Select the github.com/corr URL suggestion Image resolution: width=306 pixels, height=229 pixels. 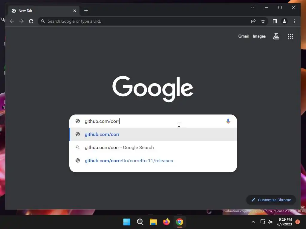(x=153, y=134)
